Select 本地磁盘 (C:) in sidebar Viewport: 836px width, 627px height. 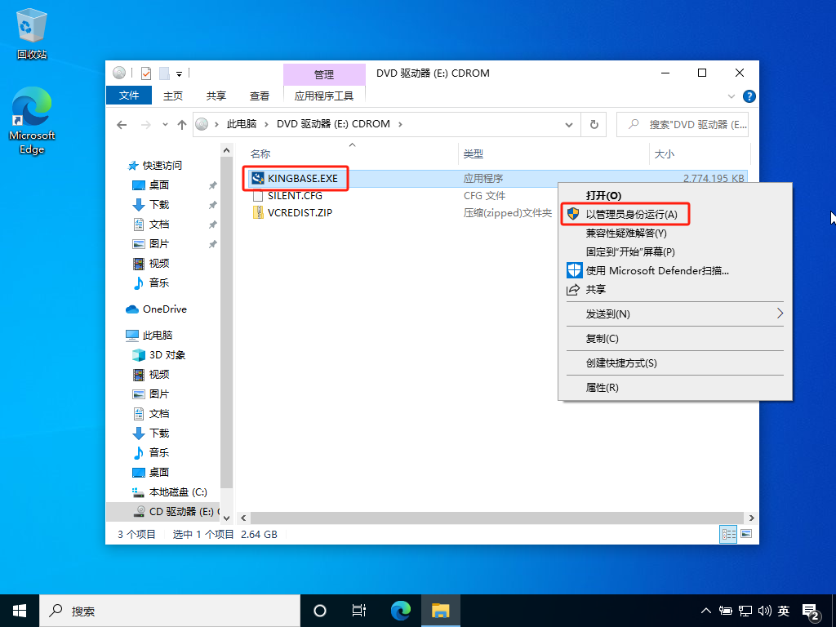point(177,492)
